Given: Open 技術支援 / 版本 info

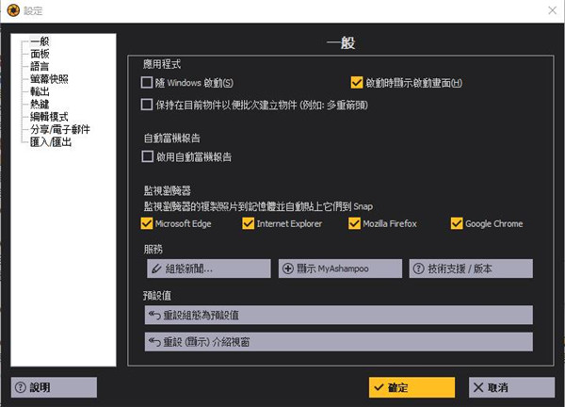Looking at the screenshot, I should pyautogui.click(x=470, y=269).
